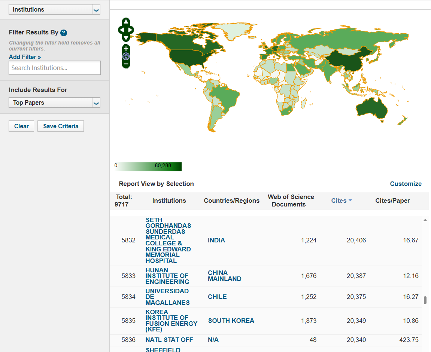The width and height of the screenshot is (431, 352).
Task: Open Hunan Institute of Engineering link
Action: pyautogui.click(x=167, y=276)
